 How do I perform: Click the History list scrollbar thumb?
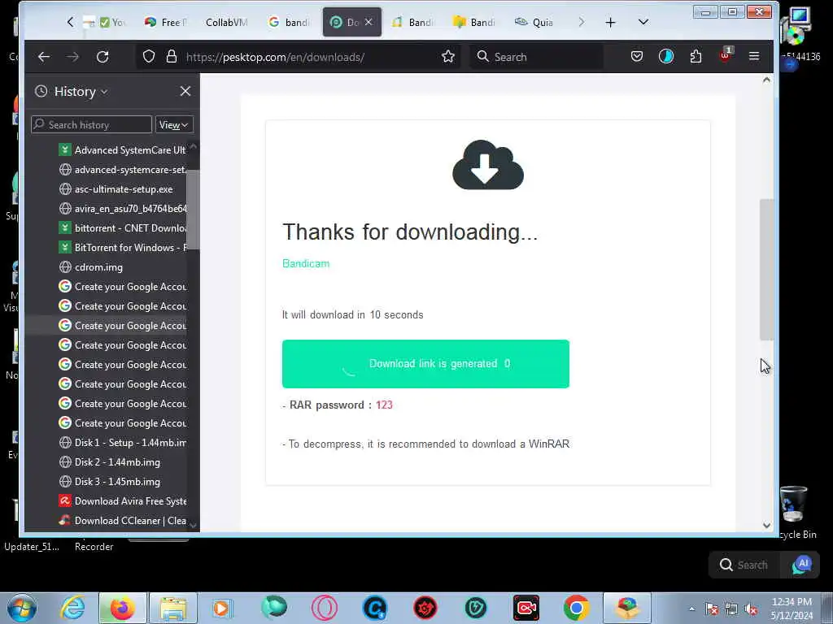193,209
